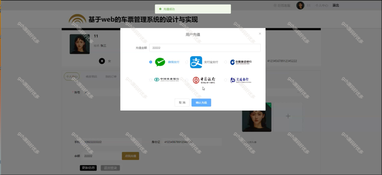Click the page title 基于web的车票管理系统的设计与实现
The height and width of the screenshot is (175, 382).
(143, 19)
